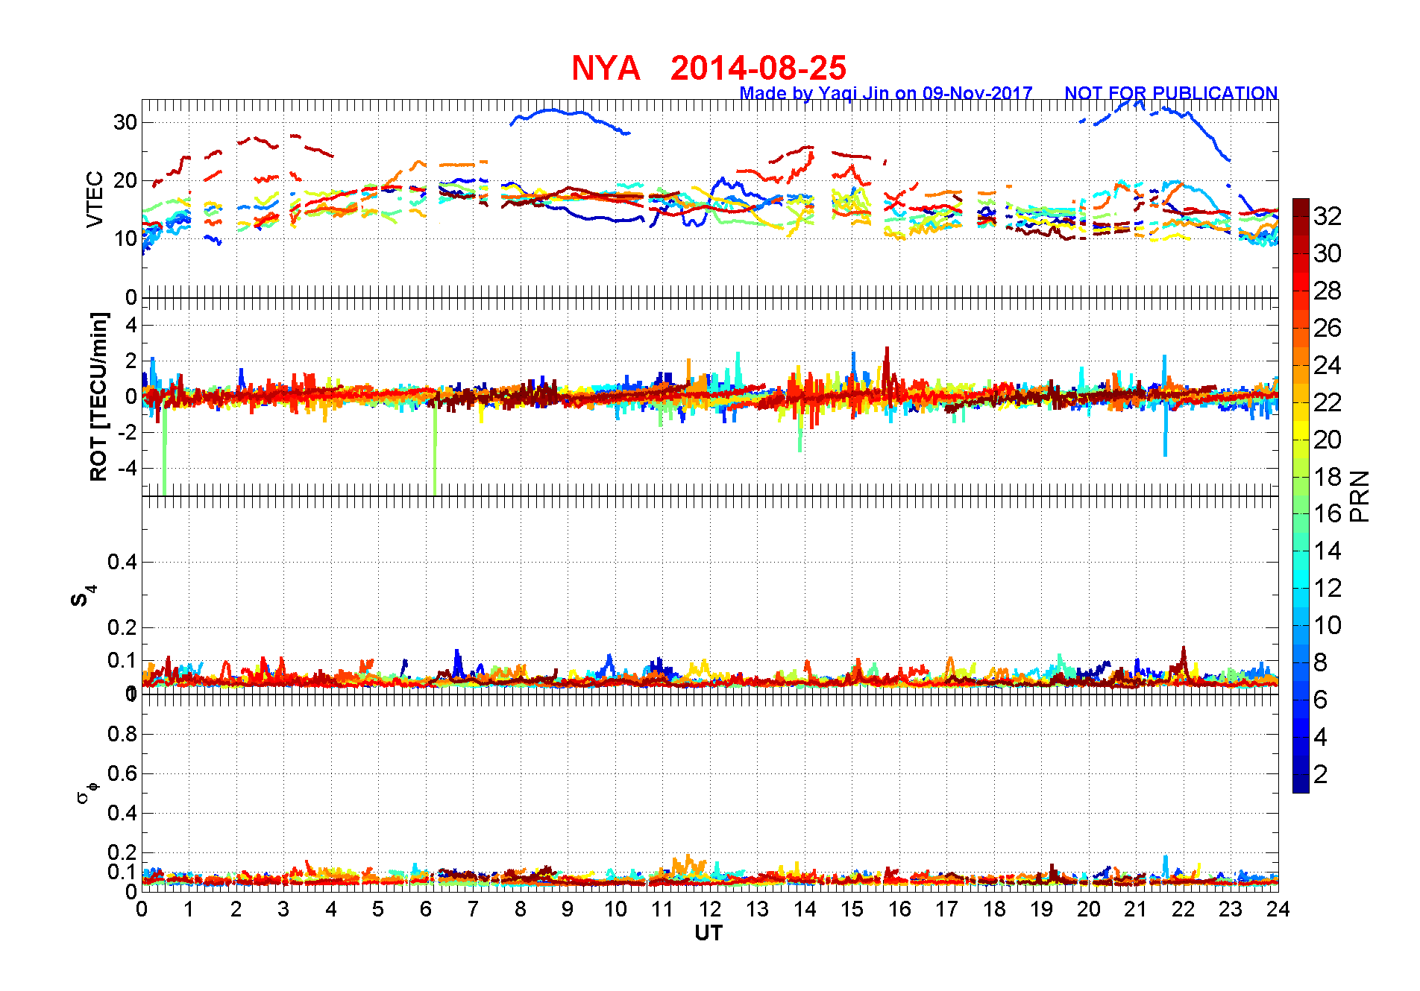Viewport: 1420px width, 991px height.
Task: Click the UT axis tick "5"
Action: pyautogui.click(x=378, y=909)
